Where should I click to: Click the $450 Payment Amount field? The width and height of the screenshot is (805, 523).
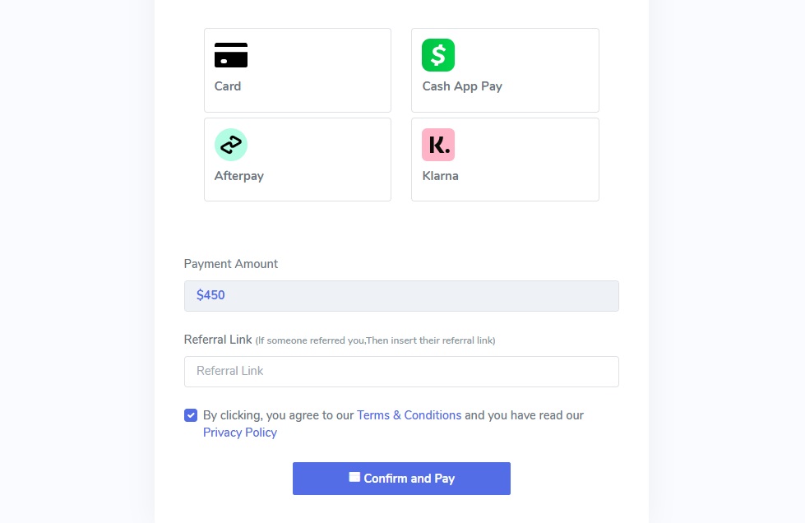[x=401, y=295]
